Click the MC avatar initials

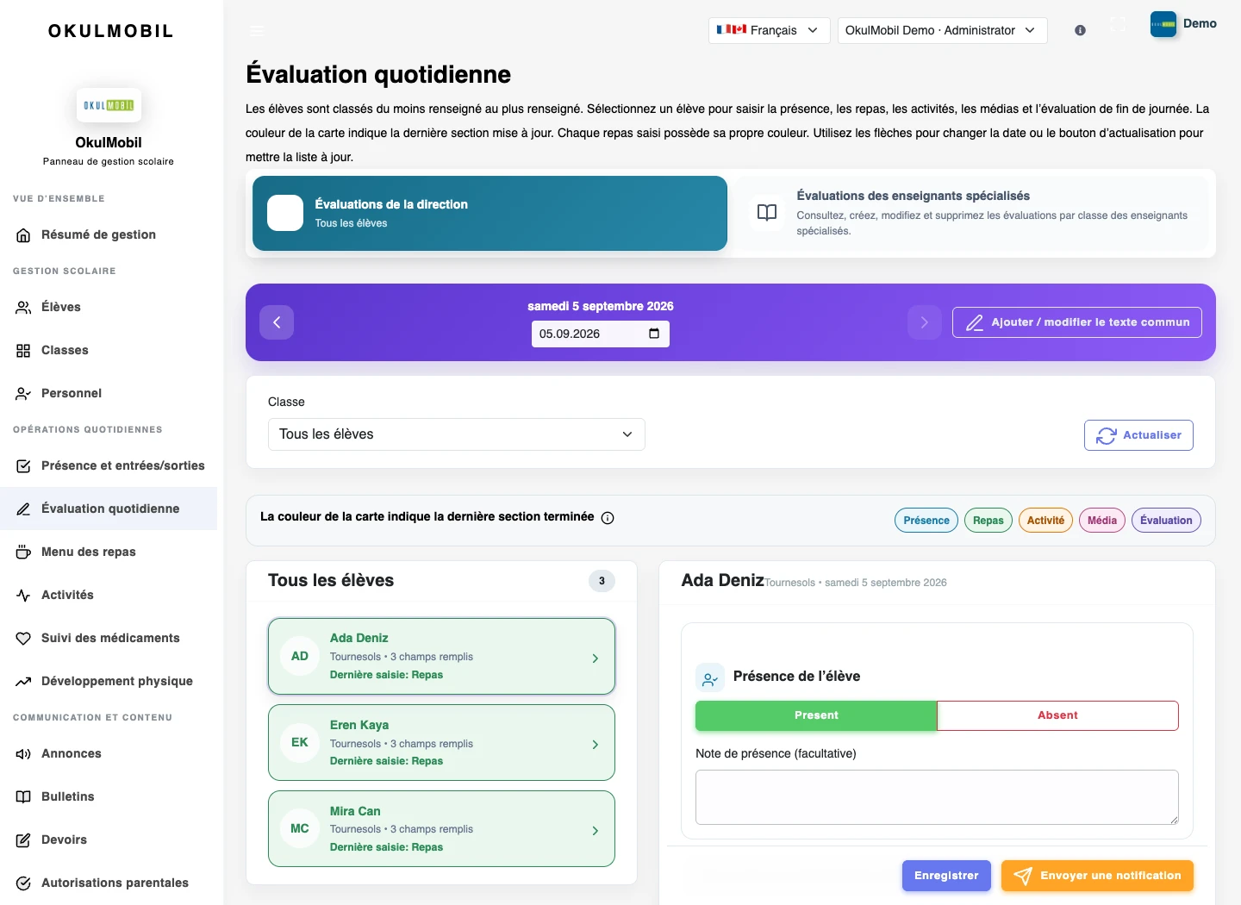pos(300,828)
